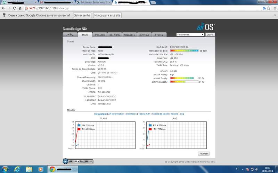Open Chrome menu hamburger icon
Screen dimensions: 278x173
click(275, 8)
